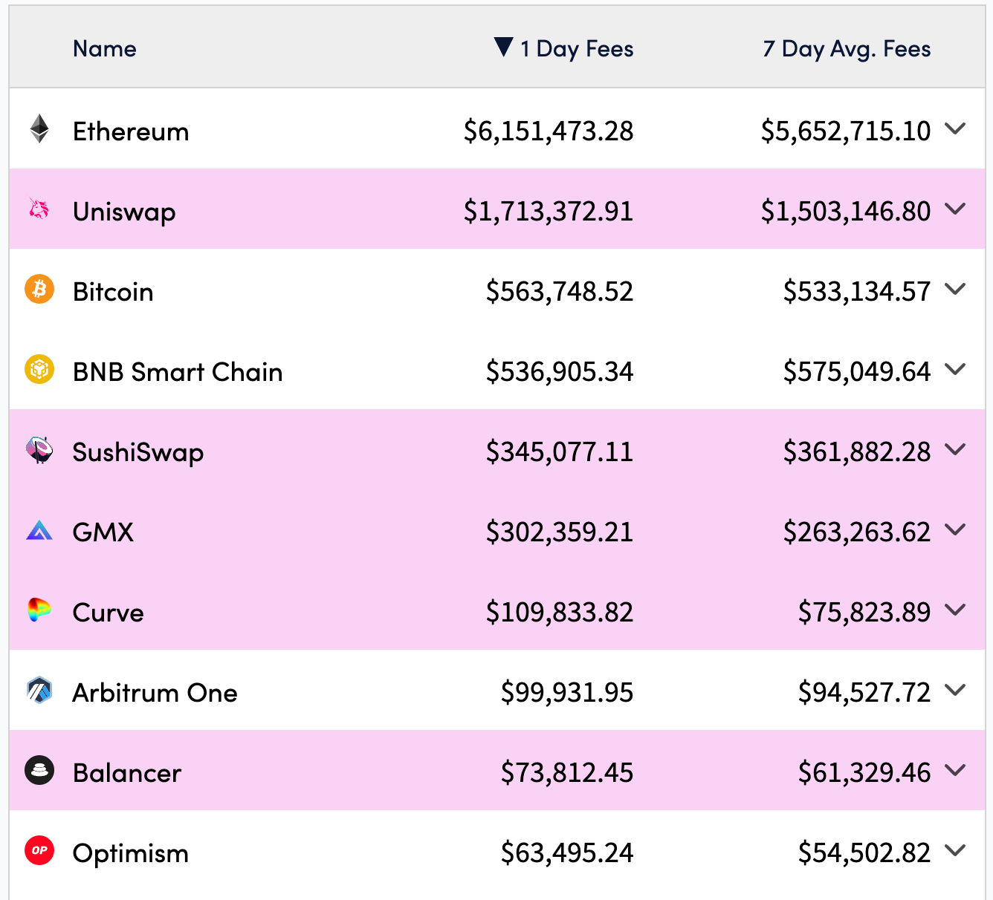The width and height of the screenshot is (993, 900).
Task: Select the $263,263.62 average value
Action: [857, 532]
